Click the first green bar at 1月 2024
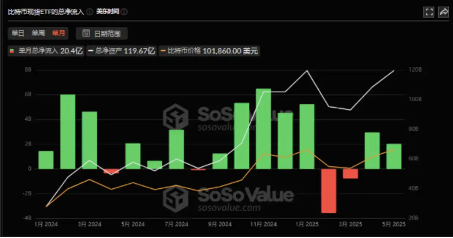 click(x=46, y=160)
